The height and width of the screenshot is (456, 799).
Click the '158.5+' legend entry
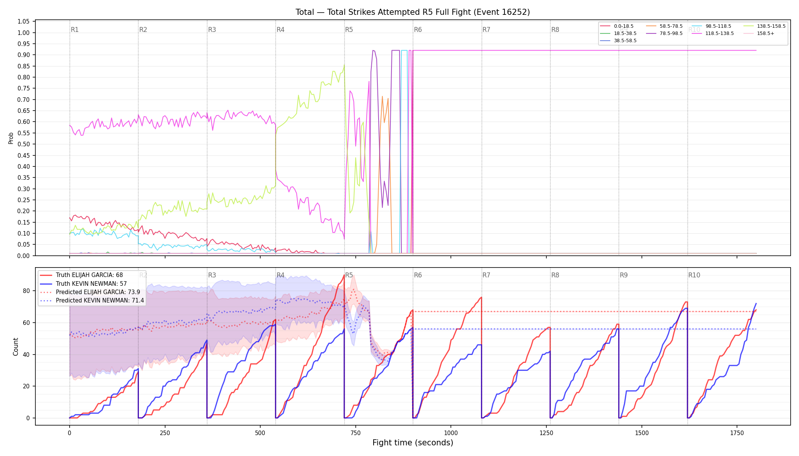coord(759,33)
